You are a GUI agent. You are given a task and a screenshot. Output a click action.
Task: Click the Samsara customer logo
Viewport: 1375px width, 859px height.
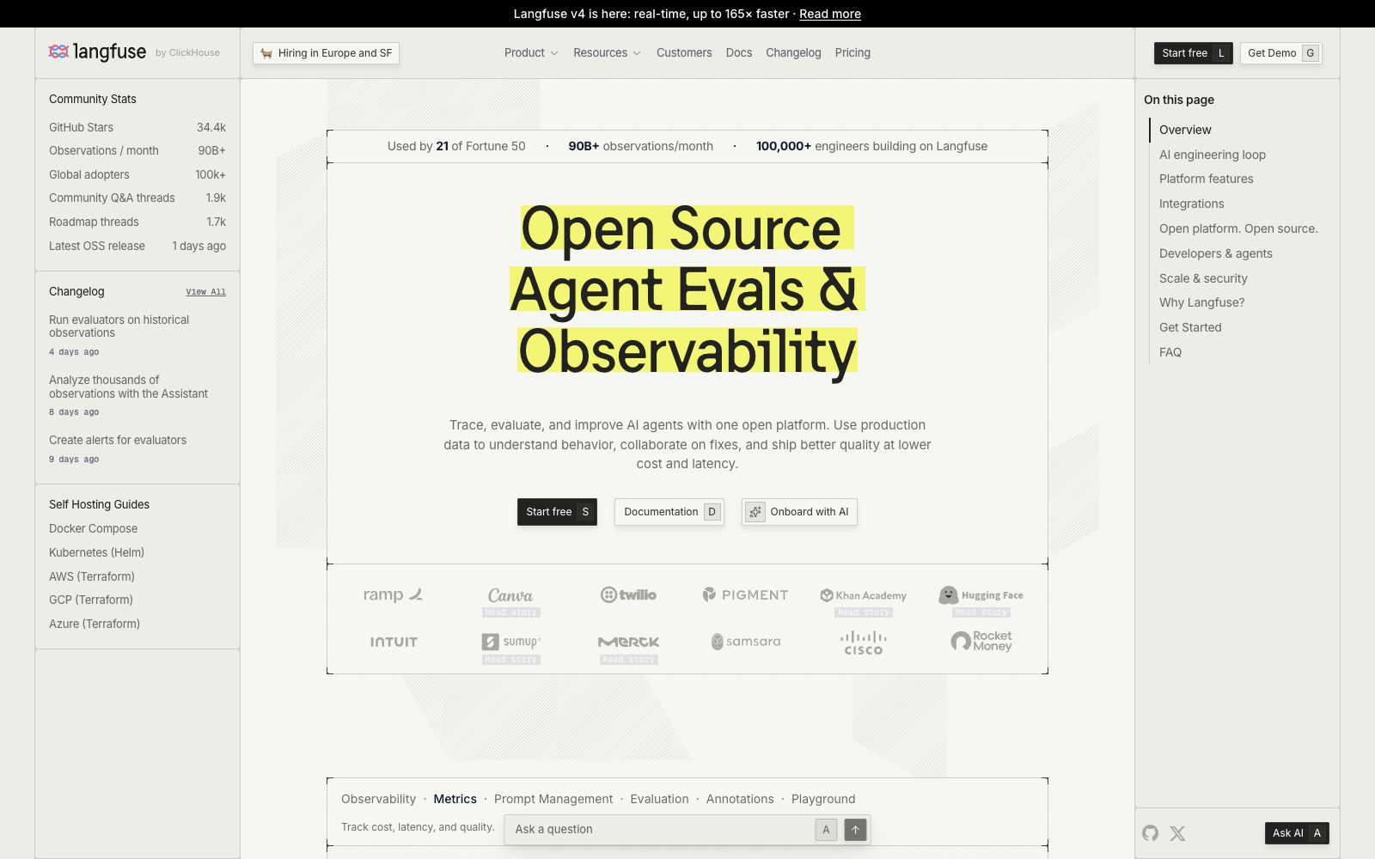coord(745,642)
